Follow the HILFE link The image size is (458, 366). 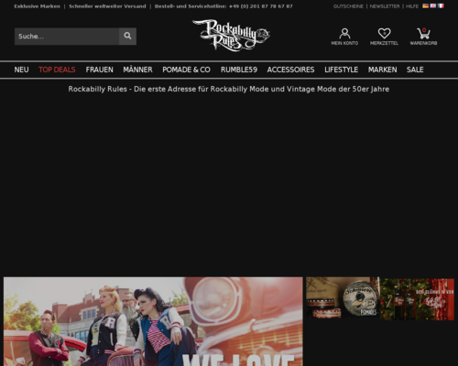[412, 6]
